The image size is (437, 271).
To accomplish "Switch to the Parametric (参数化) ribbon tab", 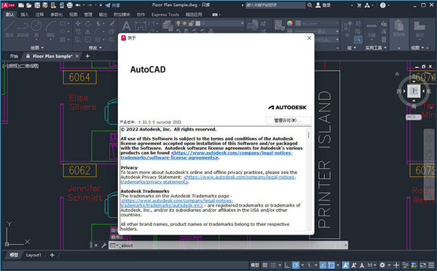I will point(57,15).
